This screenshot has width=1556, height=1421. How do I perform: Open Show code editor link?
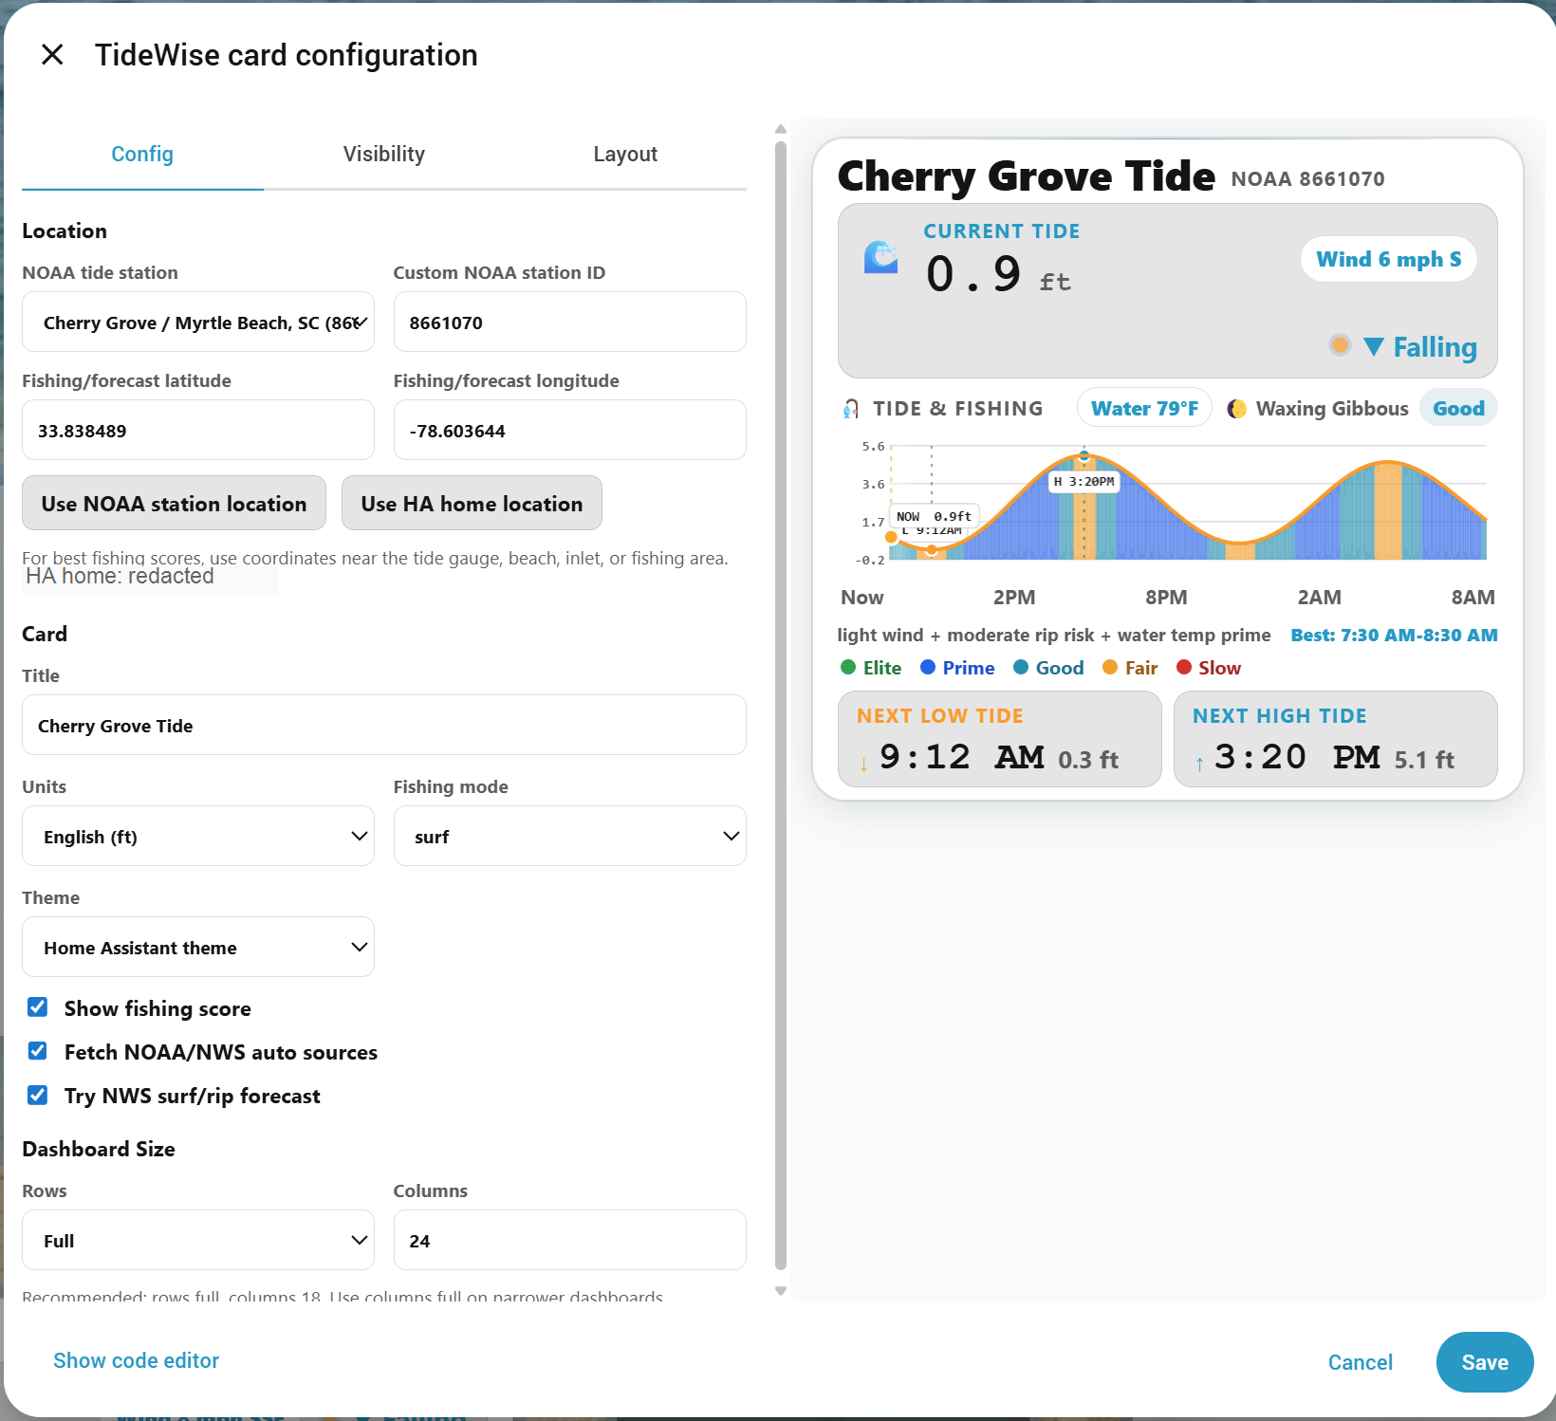point(136,1360)
